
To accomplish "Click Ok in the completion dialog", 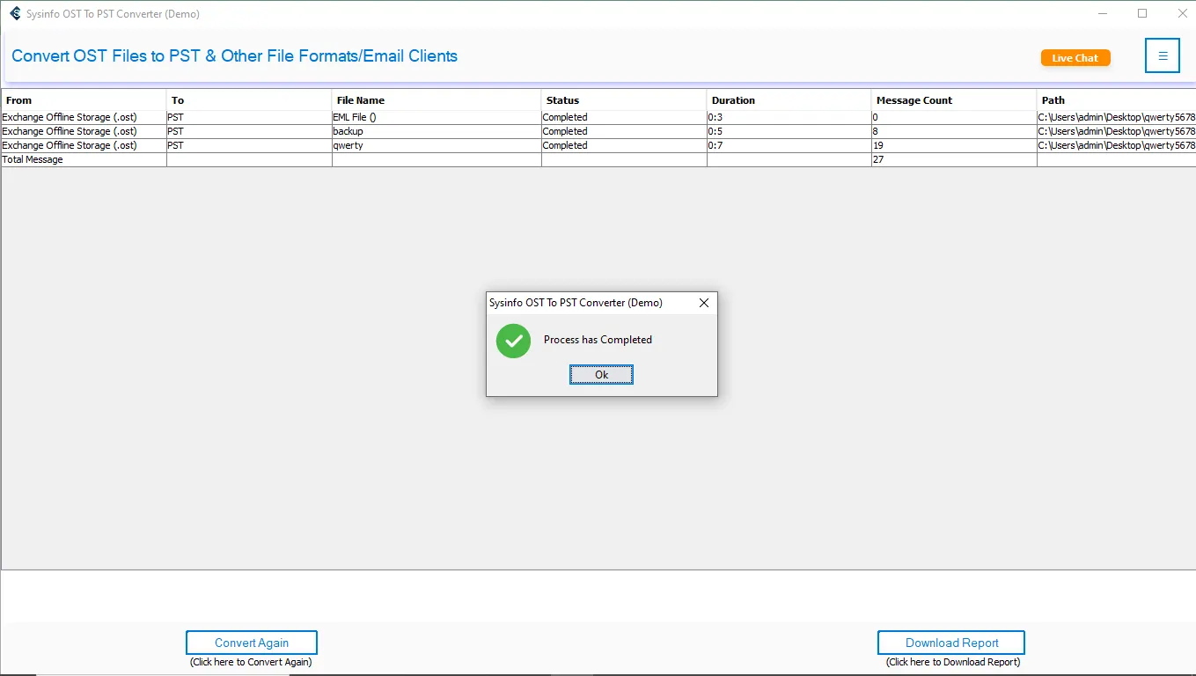I will tap(601, 375).
